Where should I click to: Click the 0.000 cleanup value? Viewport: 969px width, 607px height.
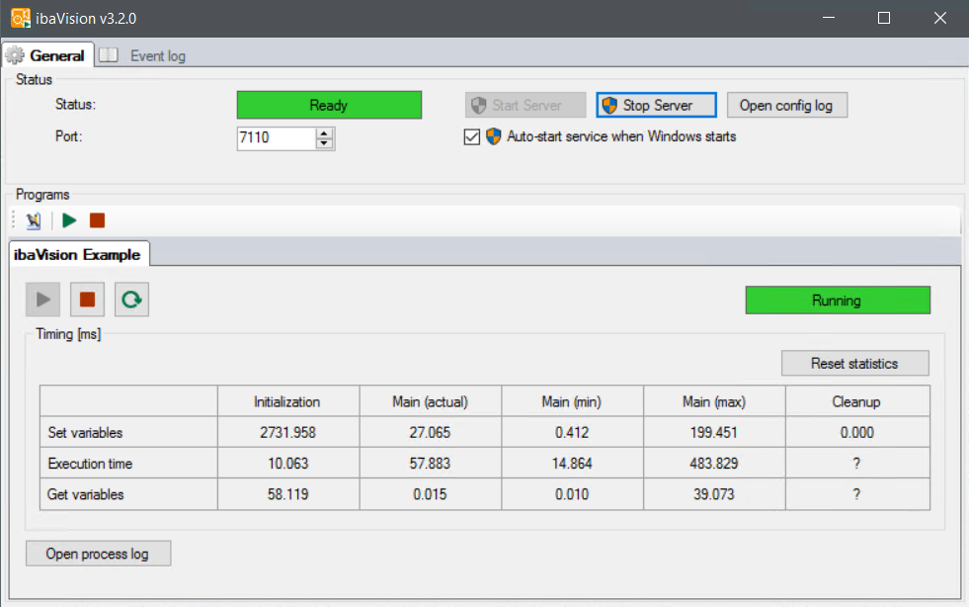click(x=856, y=432)
